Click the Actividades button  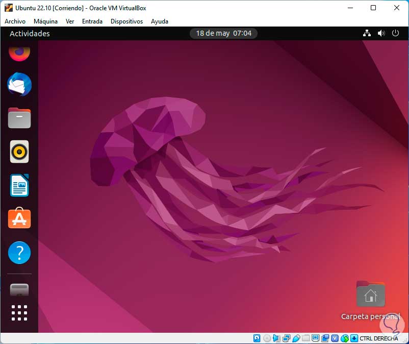pos(30,33)
